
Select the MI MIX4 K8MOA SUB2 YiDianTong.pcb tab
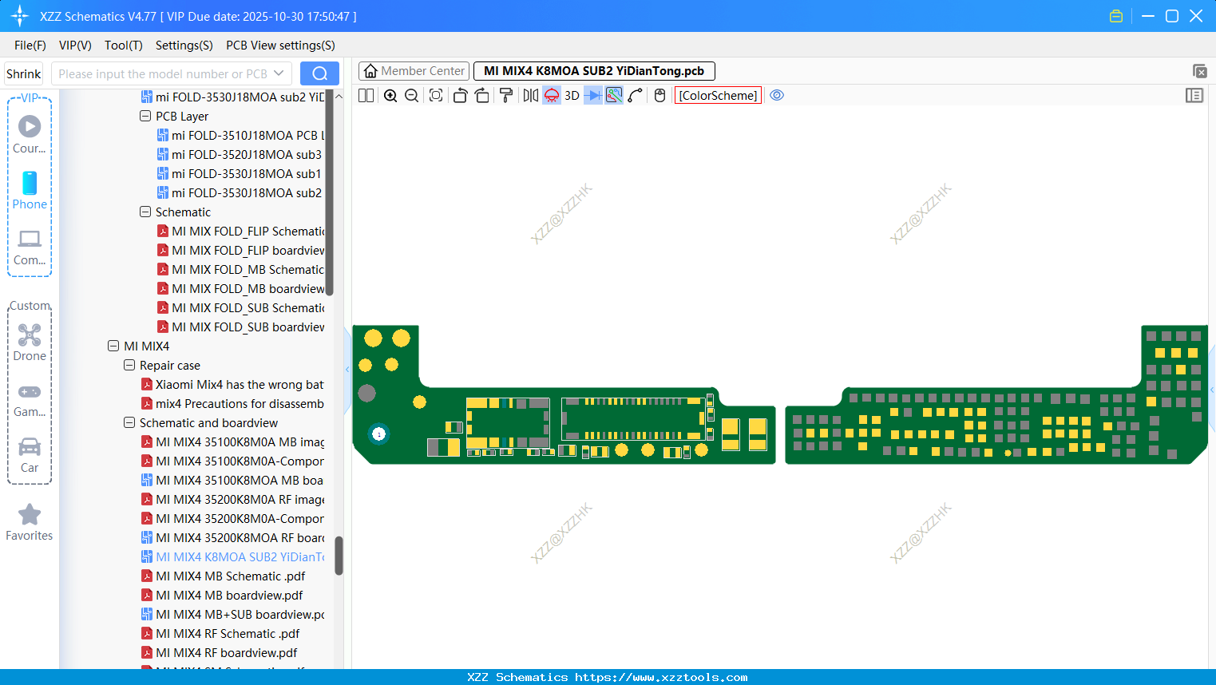point(594,71)
